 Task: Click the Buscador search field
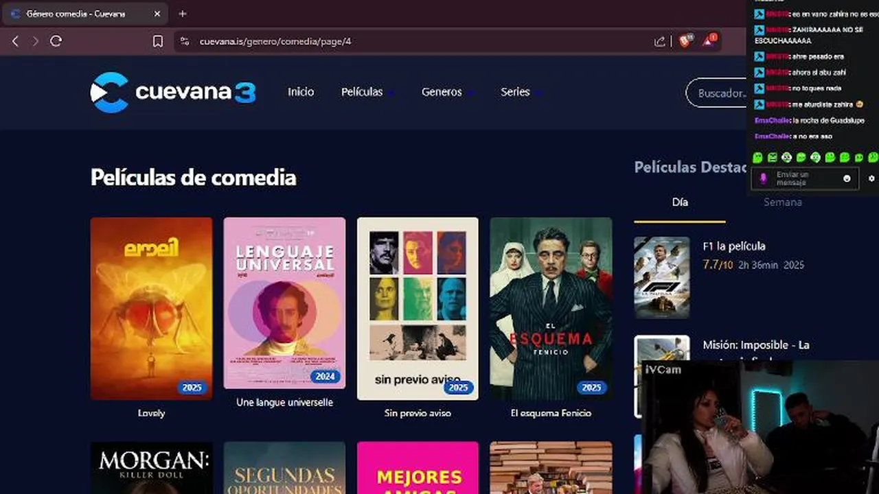pyautogui.click(x=716, y=93)
